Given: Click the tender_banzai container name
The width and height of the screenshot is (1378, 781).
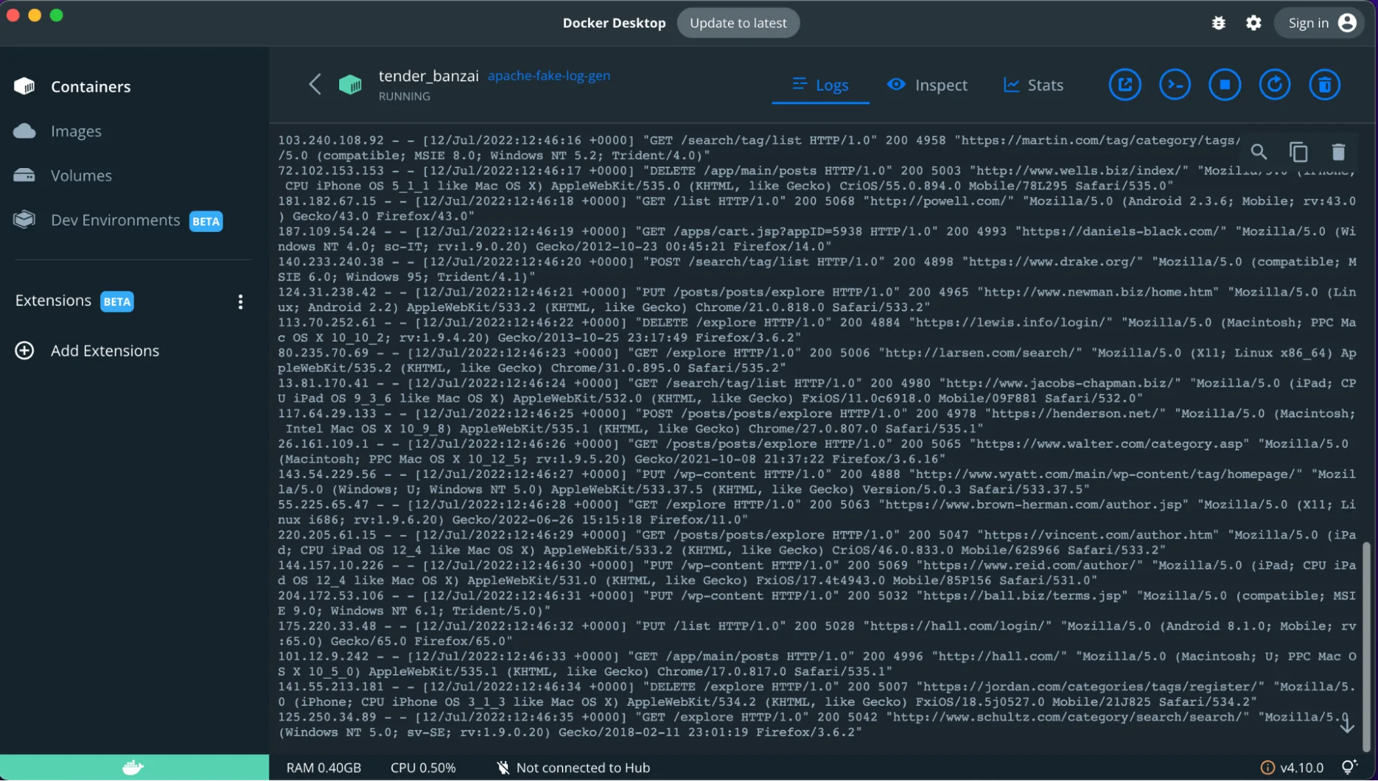Looking at the screenshot, I should (428, 76).
